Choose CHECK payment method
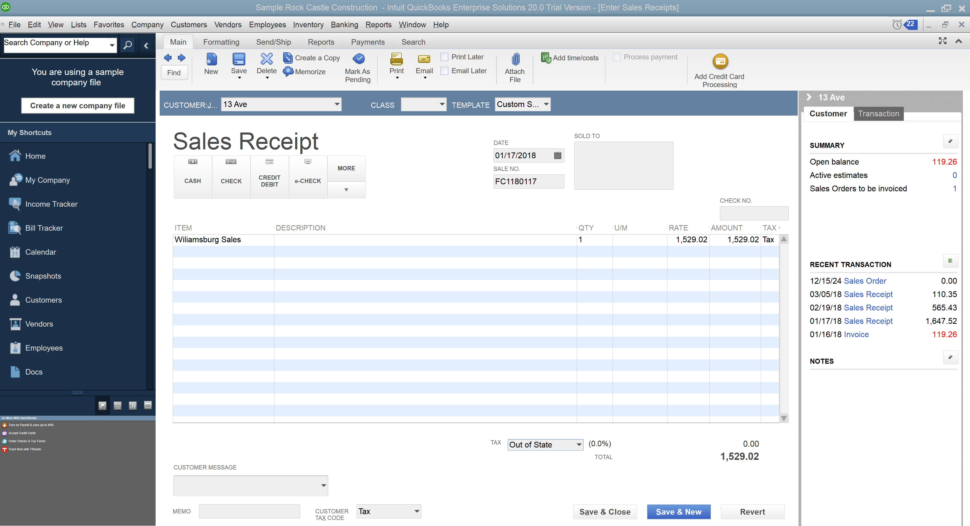This screenshot has width=970, height=526. pyautogui.click(x=231, y=177)
